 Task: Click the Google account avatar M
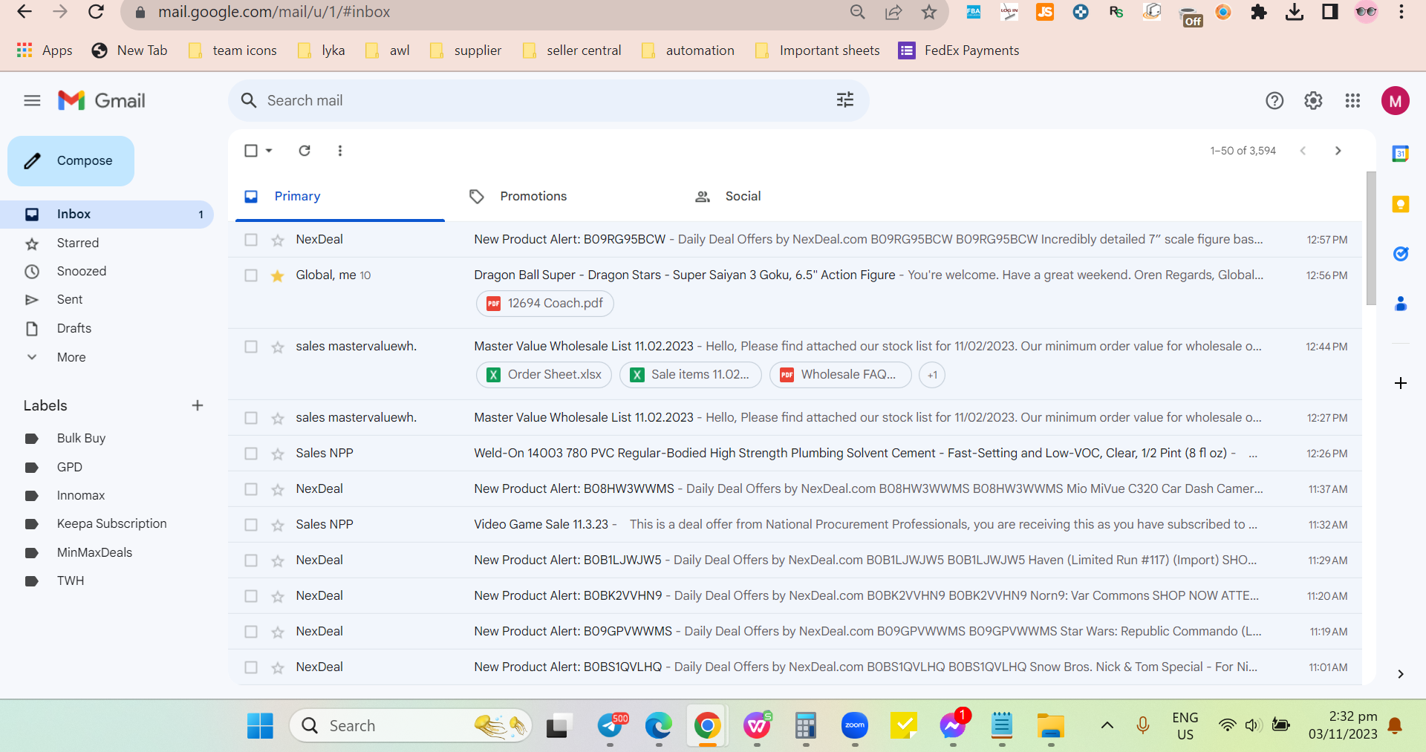point(1396,101)
